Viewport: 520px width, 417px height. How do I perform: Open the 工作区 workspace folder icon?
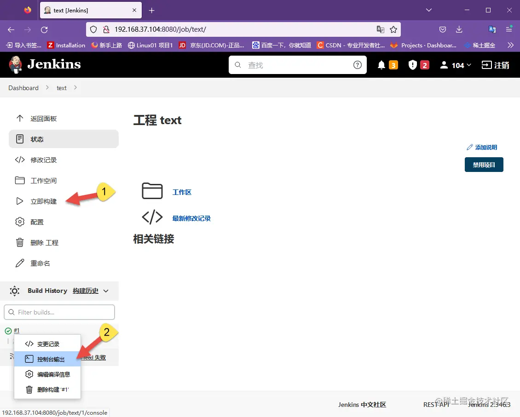[x=152, y=191]
